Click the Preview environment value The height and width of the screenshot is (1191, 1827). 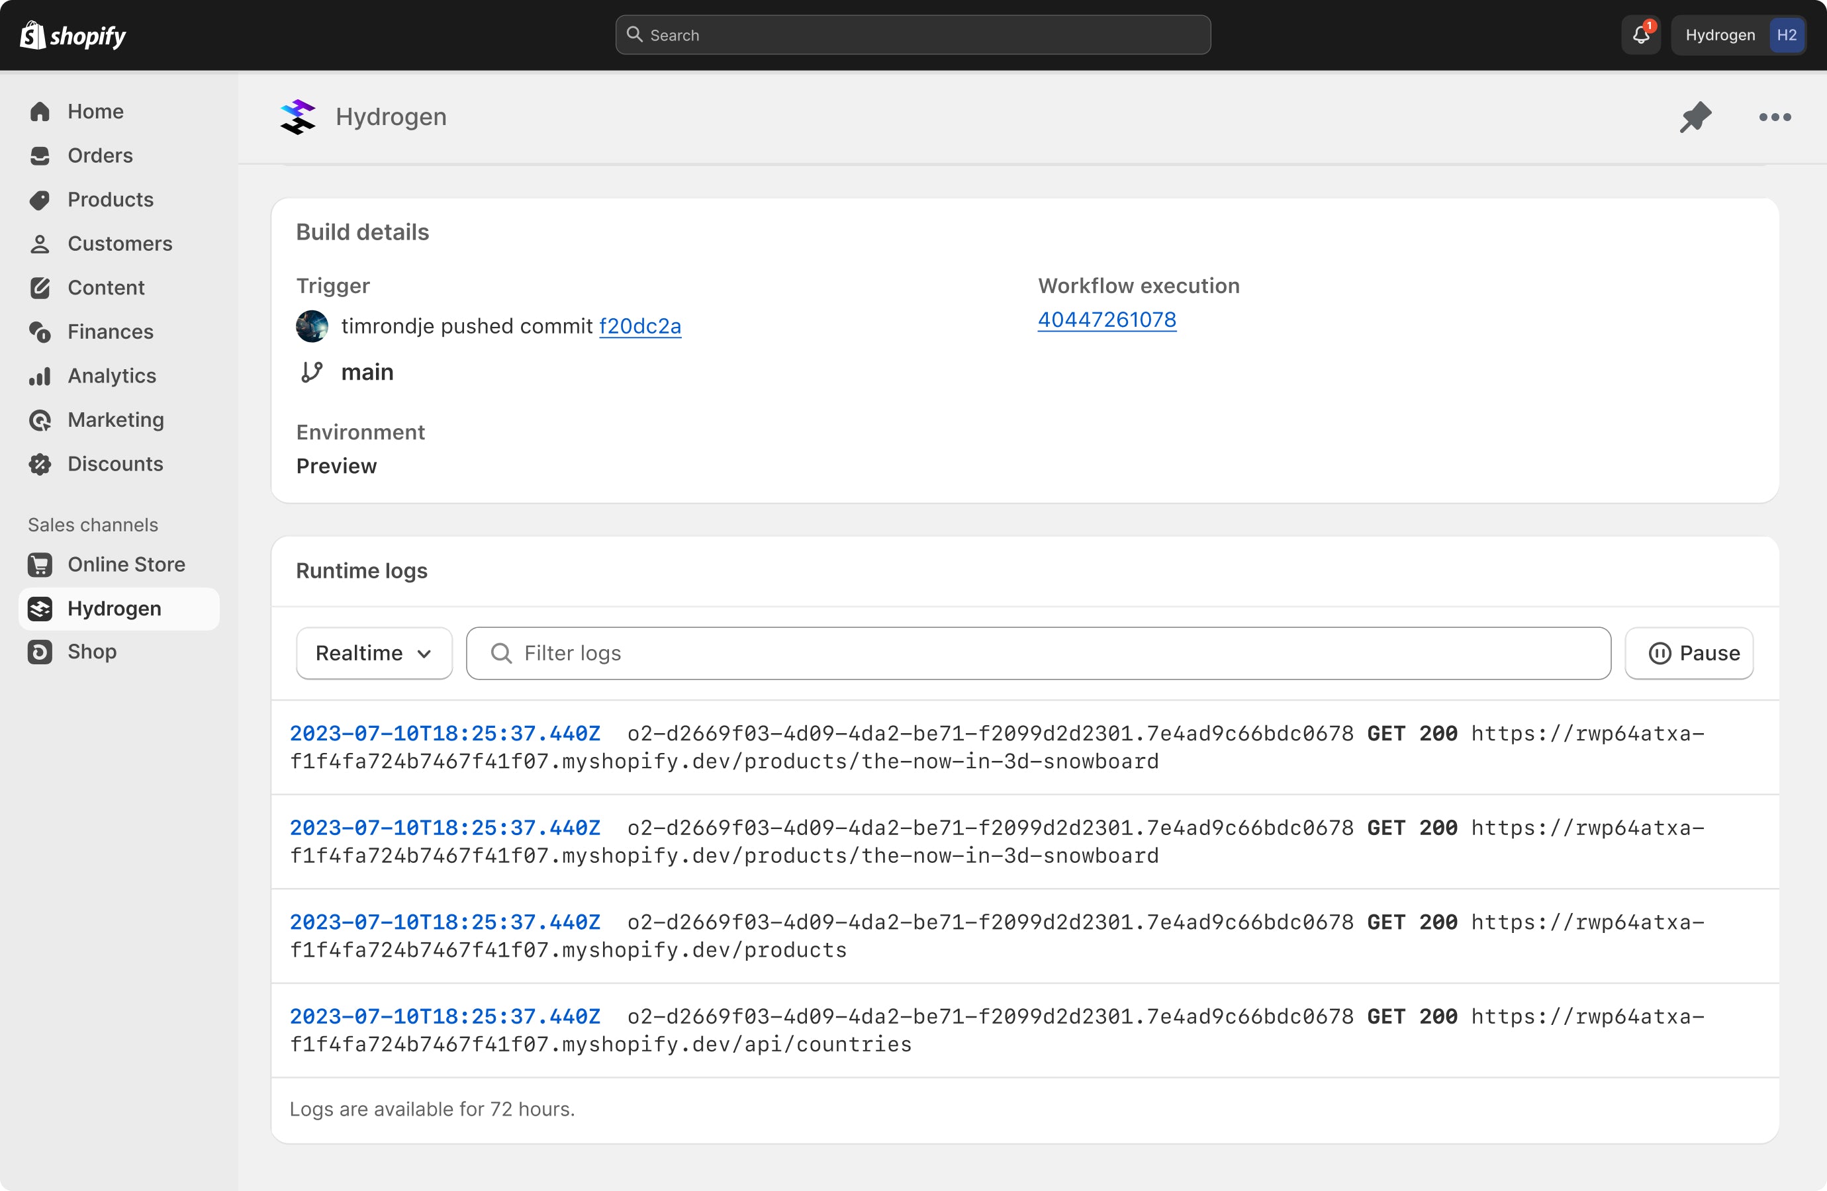[336, 466]
